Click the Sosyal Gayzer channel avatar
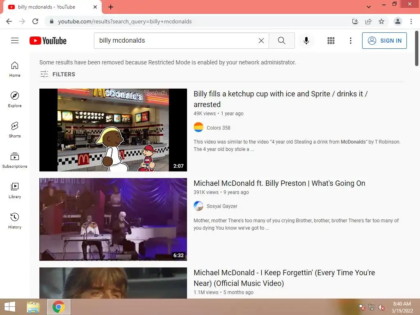The height and width of the screenshot is (315, 420). (x=199, y=206)
